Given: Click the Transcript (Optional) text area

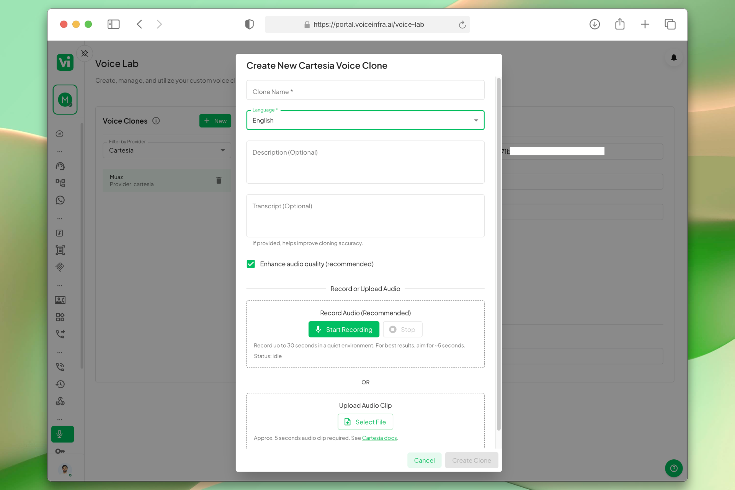Looking at the screenshot, I should pyautogui.click(x=365, y=216).
